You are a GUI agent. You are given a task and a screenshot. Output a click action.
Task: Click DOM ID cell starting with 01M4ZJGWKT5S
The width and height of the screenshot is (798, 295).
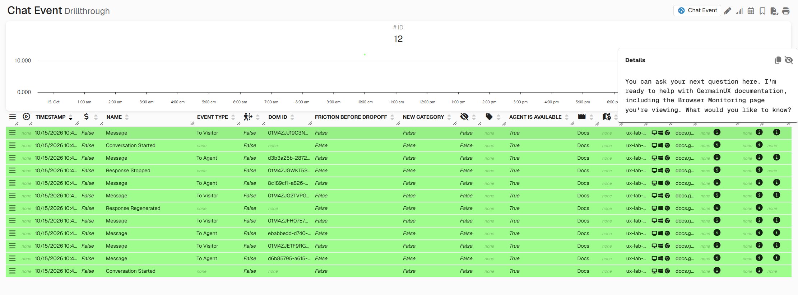click(289, 170)
